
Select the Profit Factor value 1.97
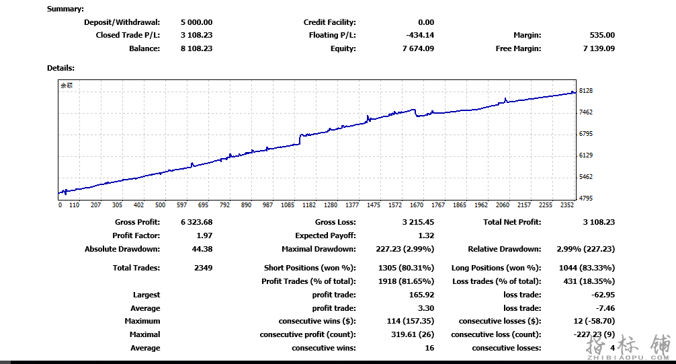[x=204, y=235]
